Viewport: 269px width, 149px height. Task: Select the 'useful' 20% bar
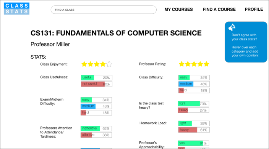[x=97, y=78]
